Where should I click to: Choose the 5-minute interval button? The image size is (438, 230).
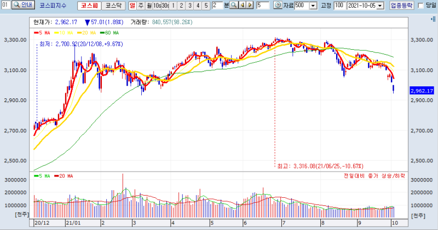point(206,5)
